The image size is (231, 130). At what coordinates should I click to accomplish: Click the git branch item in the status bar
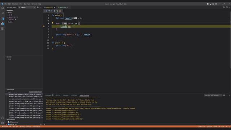coord(5,127)
